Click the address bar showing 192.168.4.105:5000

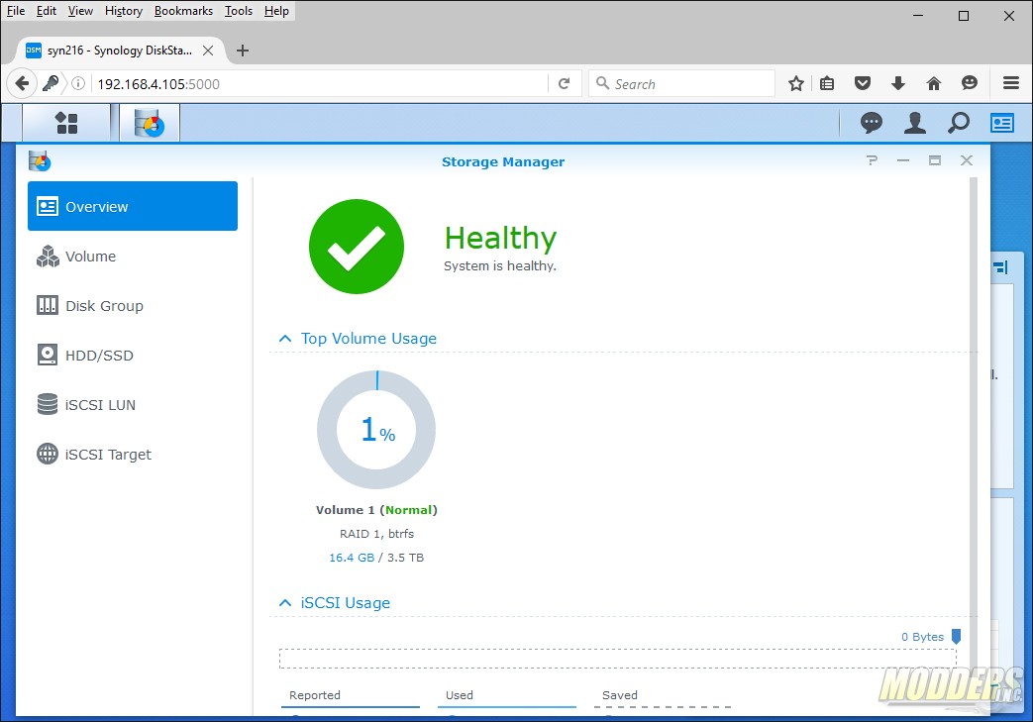pyautogui.click(x=321, y=83)
